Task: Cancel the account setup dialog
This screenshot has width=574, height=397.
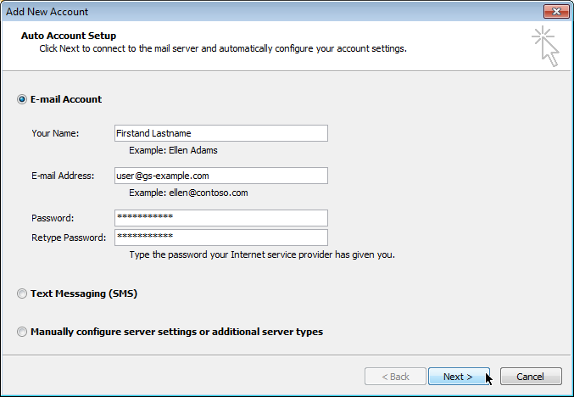Action: point(531,377)
